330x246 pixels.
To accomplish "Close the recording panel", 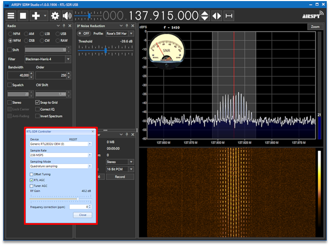I will [x=133, y=134].
